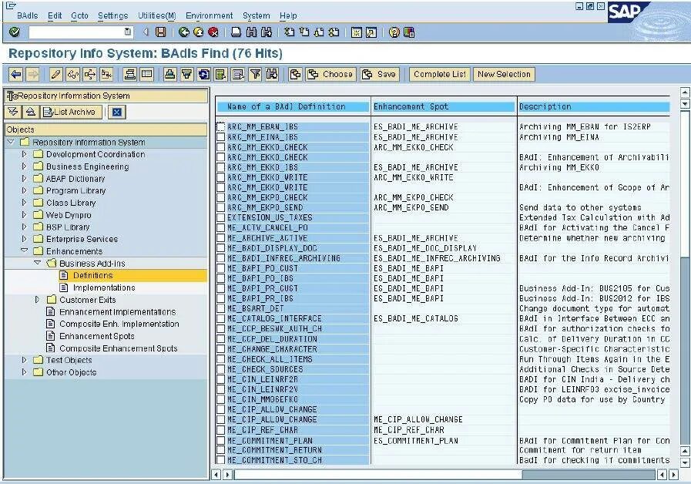Image resolution: width=691 pixels, height=484 pixels.
Task: Click the pencil Change icon
Action: point(55,74)
